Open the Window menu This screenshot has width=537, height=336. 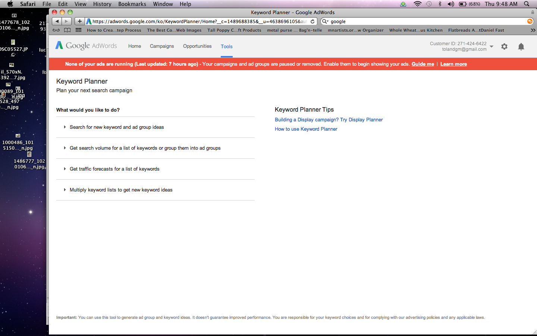[163, 4]
